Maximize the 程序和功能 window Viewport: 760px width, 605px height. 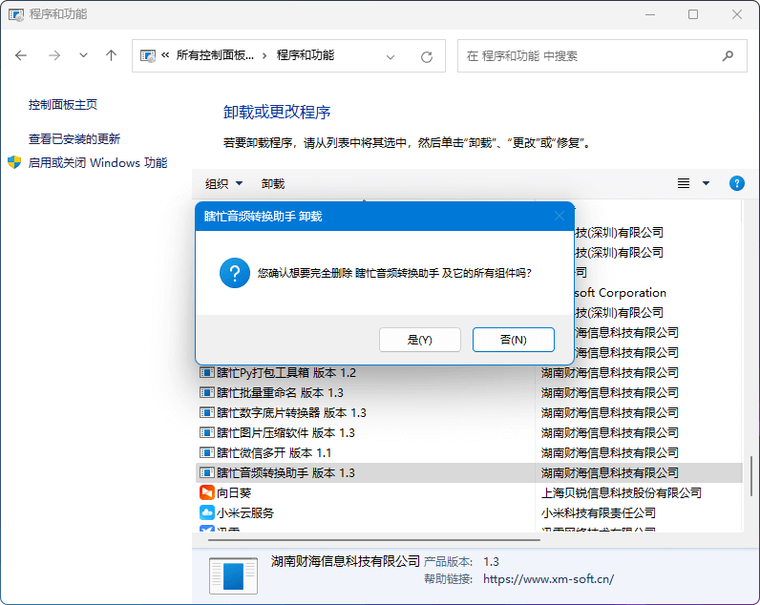pyautogui.click(x=693, y=14)
